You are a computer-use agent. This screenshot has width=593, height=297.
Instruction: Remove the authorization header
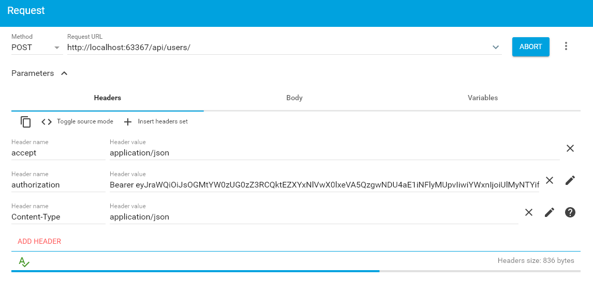tap(550, 180)
